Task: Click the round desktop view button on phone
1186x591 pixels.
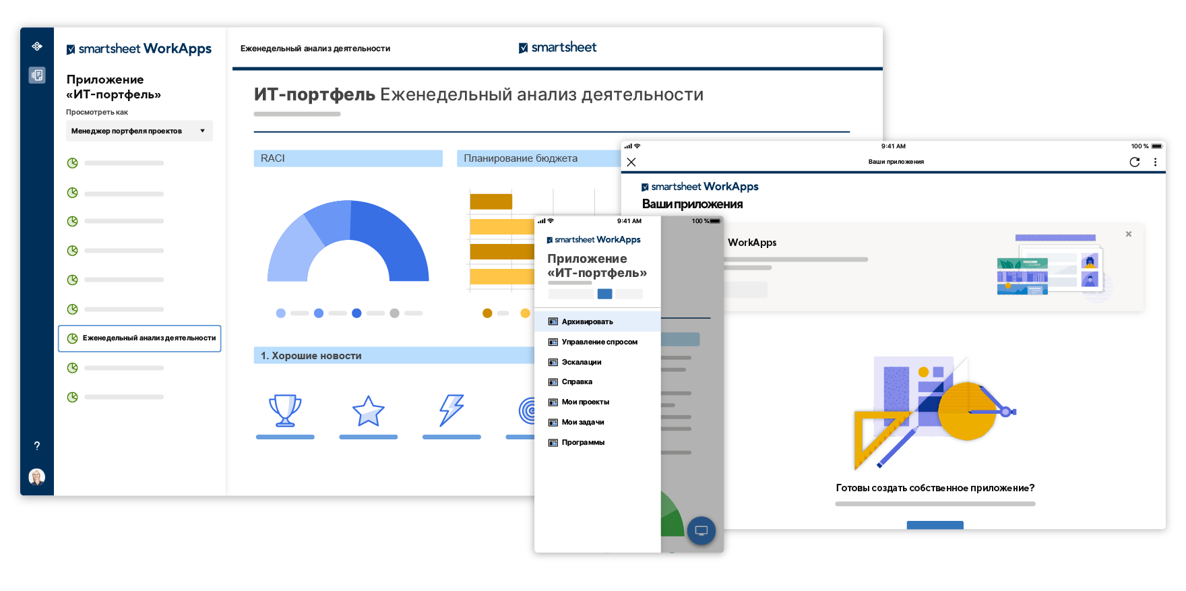Action: (x=701, y=530)
